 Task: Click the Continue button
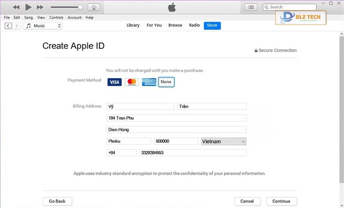pos(281,201)
